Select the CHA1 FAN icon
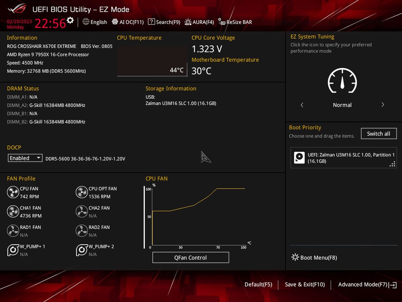Screen dimensions: 402x302 pos(13,211)
